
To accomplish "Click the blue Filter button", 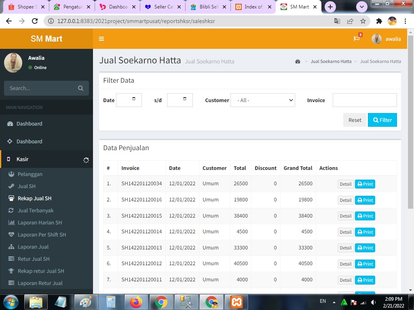I will [382, 120].
